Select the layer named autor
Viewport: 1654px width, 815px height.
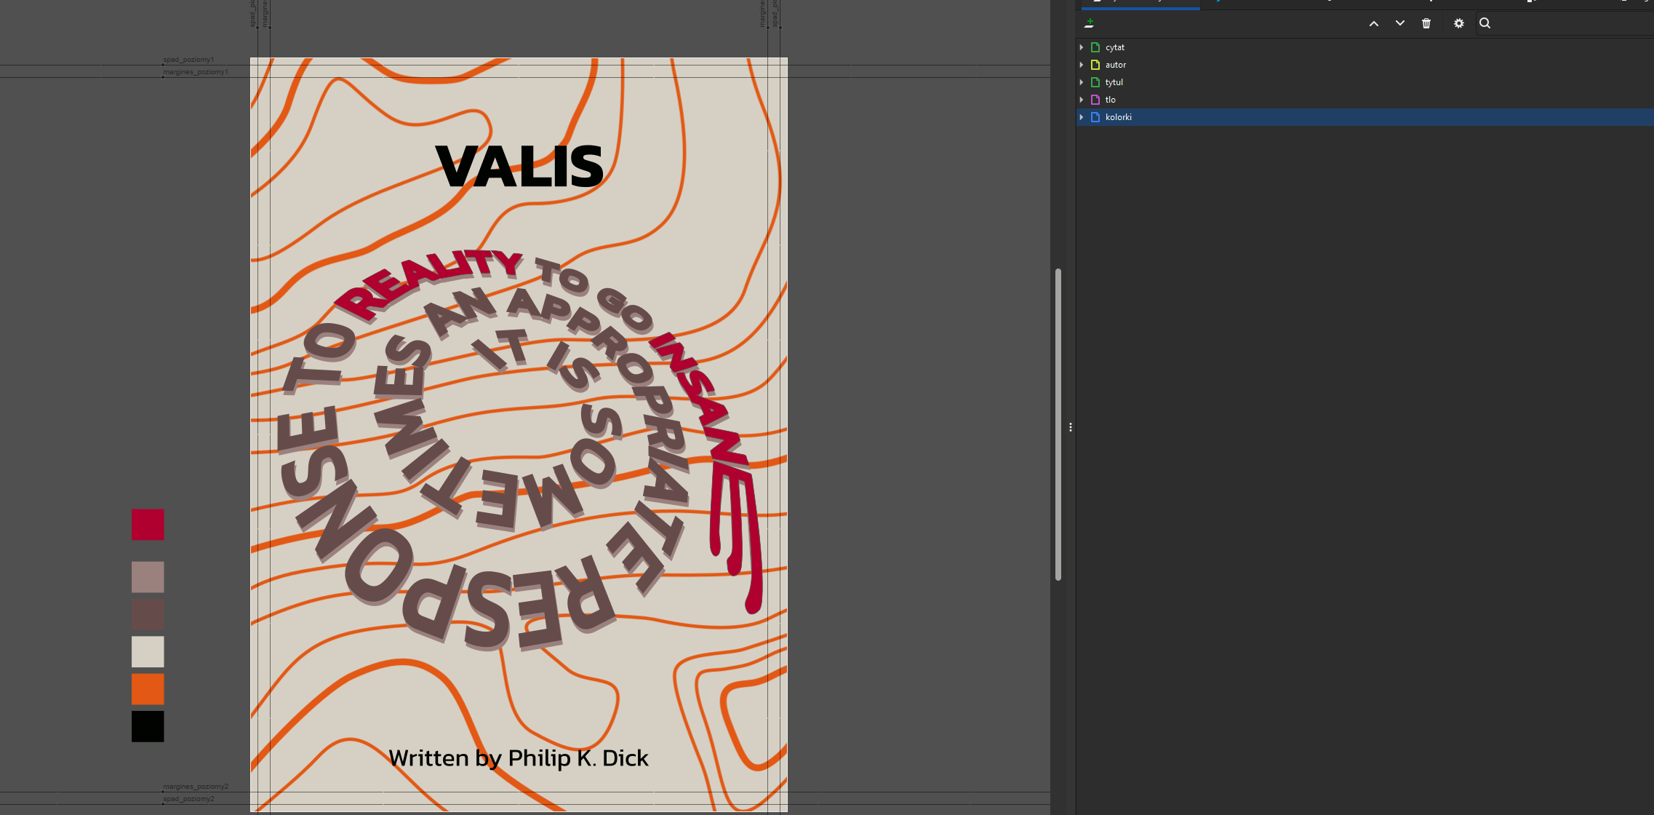[1365, 65]
